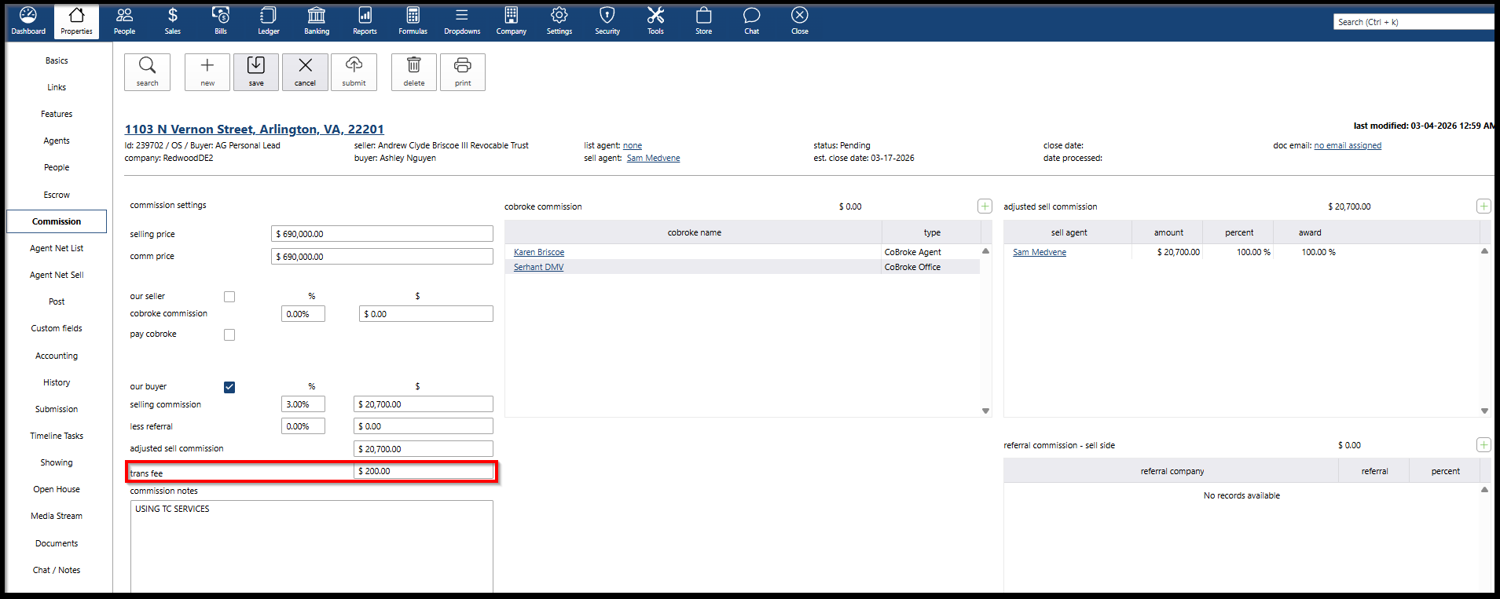This screenshot has width=1500, height=599.
Task: Check the pay cobroke checkbox
Action: pyautogui.click(x=229, y=335)
